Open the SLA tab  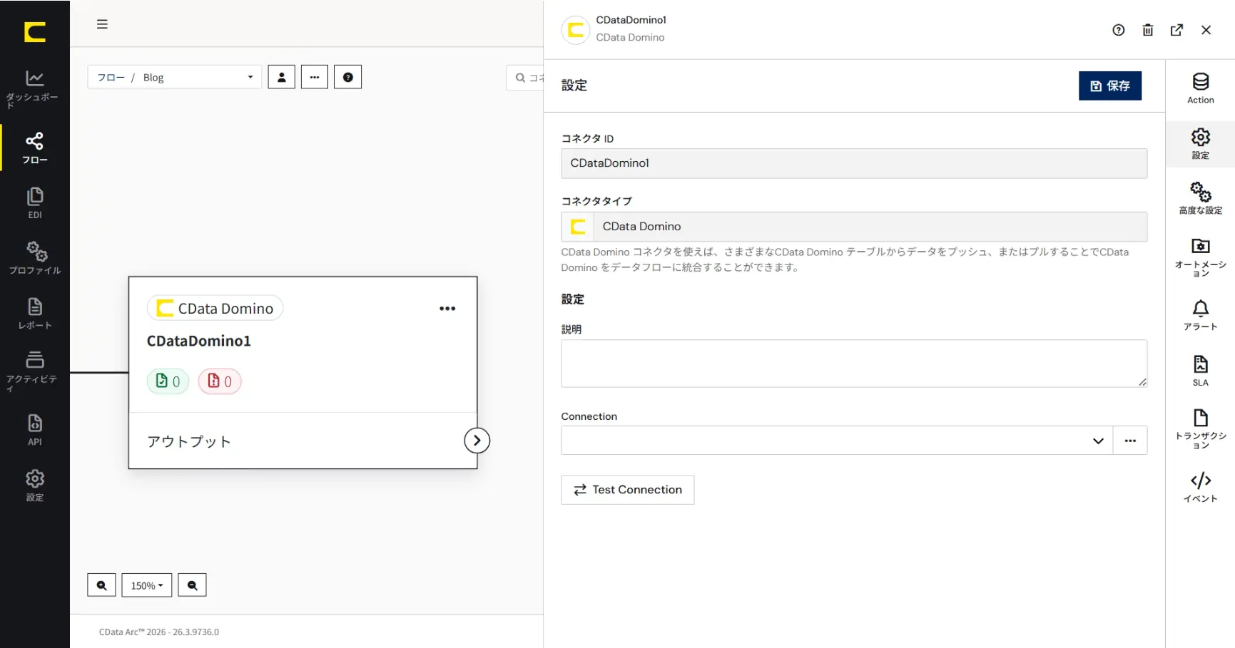(x=1200, y=371)
